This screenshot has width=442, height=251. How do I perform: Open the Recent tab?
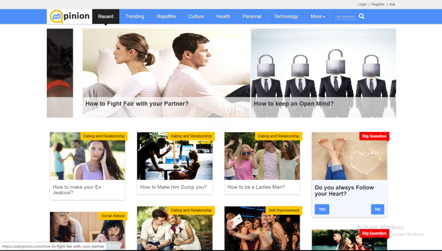(x=106, y=16)
